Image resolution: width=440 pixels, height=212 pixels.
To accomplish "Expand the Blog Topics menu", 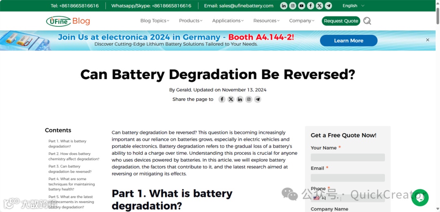I will click(x=155, y=21).
